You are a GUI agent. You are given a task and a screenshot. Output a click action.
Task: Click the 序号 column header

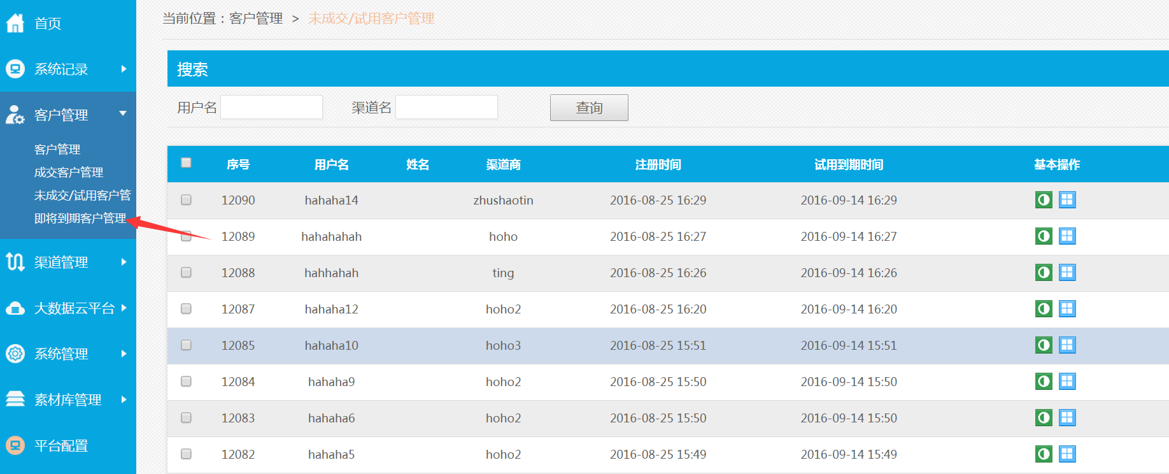tap(238, 164)
